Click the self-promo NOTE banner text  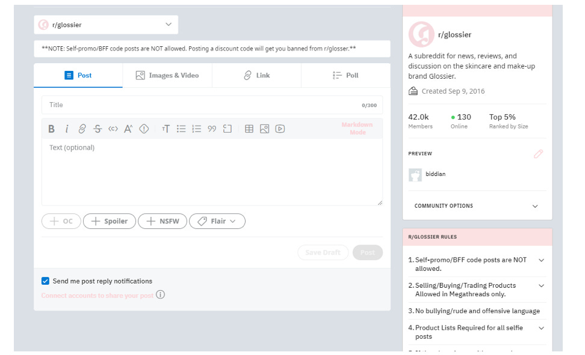[199, 49]
